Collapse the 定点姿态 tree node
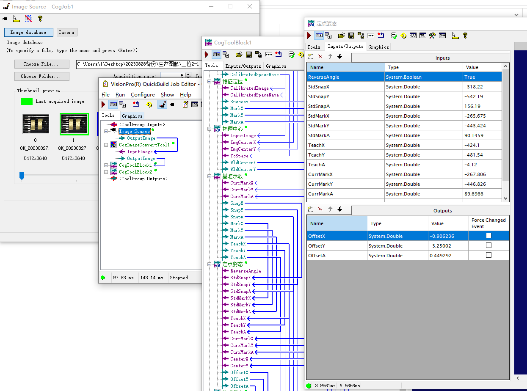The height and width of the screenshot is (391, 527). [x=210, y=264]
